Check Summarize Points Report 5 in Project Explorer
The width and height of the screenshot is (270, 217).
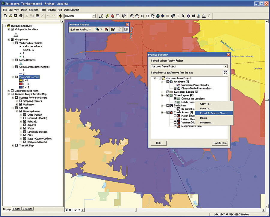coord(175,85)
